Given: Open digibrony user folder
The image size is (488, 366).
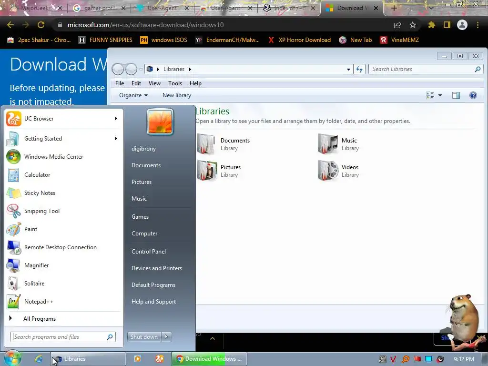Looking at the screenshot, I should (x=143, y=149).
